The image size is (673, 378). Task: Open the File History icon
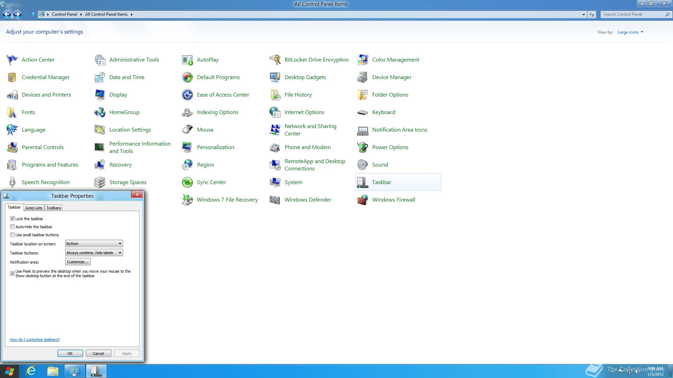point(275,95)
